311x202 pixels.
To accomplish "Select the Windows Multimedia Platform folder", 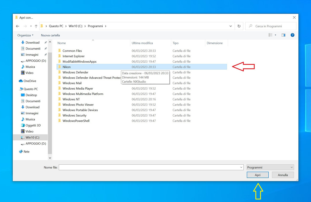I will [142, 94].
